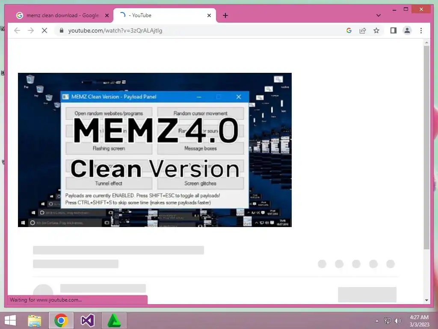Open the tab search chevron
The image size is (438, 329).
(x=378, y=15)
